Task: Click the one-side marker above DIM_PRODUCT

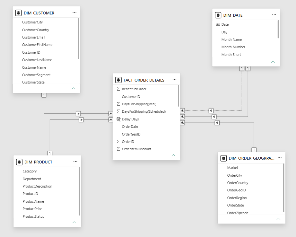Action: 50,153
